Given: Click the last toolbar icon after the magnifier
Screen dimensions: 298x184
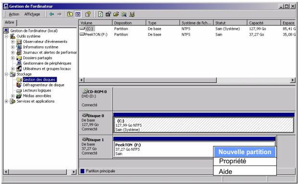Looking at the screenshot, I should pos(132,14).
